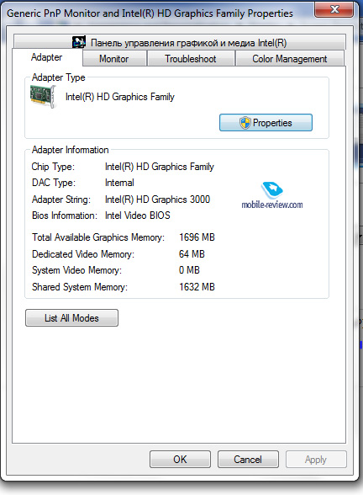
Task: Click the Total Available Graphics Memory value
Action: point(197,237)
